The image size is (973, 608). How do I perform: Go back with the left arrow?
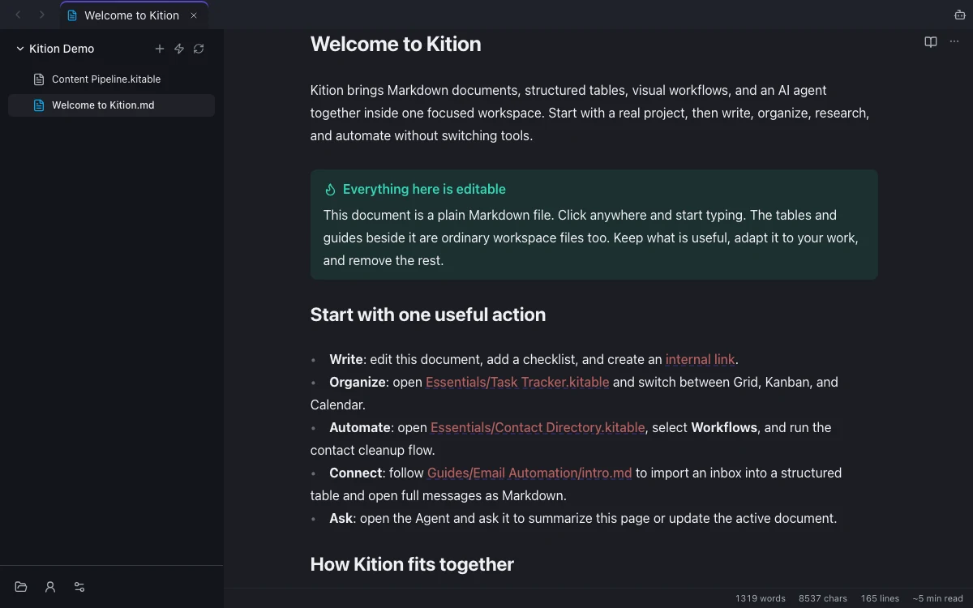[x=18, y=15]
